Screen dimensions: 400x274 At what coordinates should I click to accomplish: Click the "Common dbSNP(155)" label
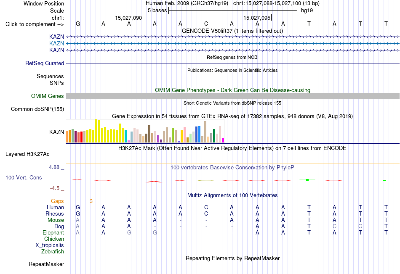(37, 109)
